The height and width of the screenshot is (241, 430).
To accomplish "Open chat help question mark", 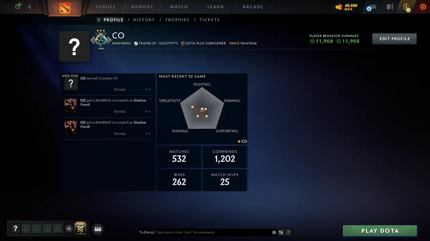I will pyautogui.click(x=288, y=232).
